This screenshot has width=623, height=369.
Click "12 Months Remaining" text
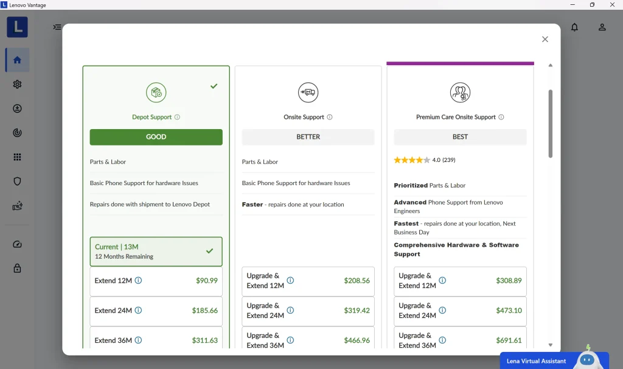pyautogui.click(x=124, y=256)
